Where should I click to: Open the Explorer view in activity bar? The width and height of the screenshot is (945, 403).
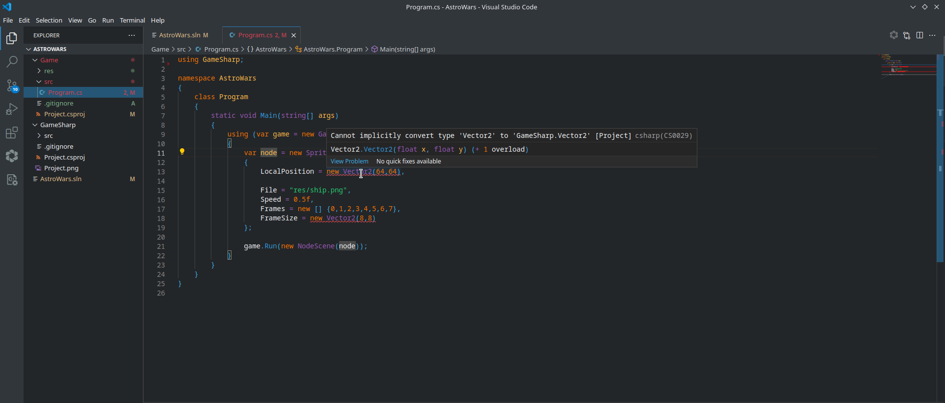pos(12,38)
